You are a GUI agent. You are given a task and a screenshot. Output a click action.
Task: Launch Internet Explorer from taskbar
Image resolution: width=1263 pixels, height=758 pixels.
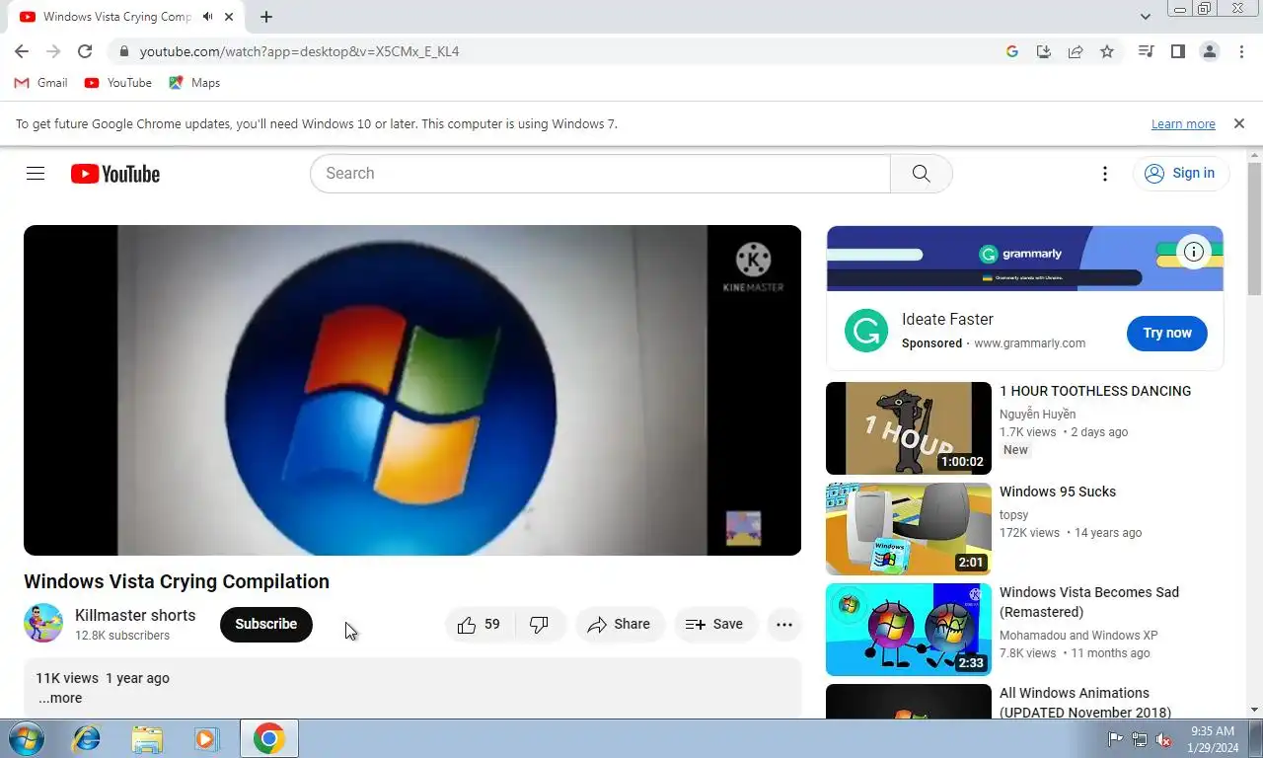(87, 738)
